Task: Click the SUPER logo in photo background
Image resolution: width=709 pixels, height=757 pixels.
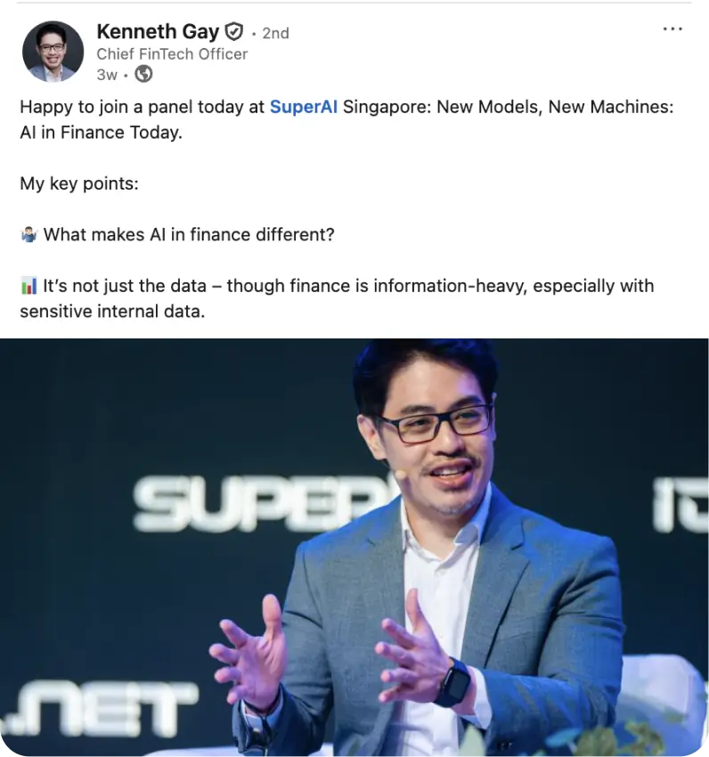Action: (264, 502)
